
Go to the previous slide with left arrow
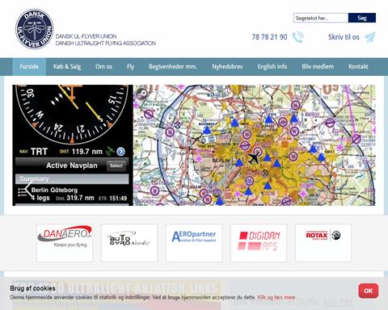28,190
